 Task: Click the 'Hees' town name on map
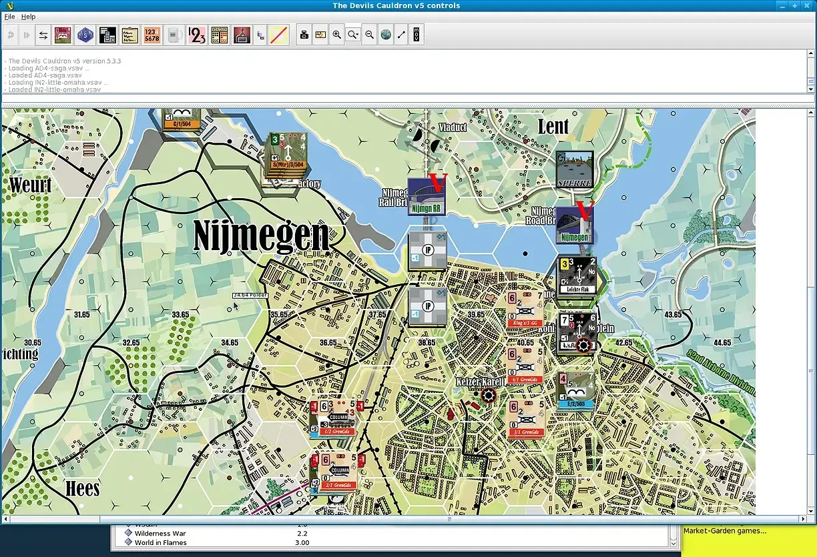[83, 489]
